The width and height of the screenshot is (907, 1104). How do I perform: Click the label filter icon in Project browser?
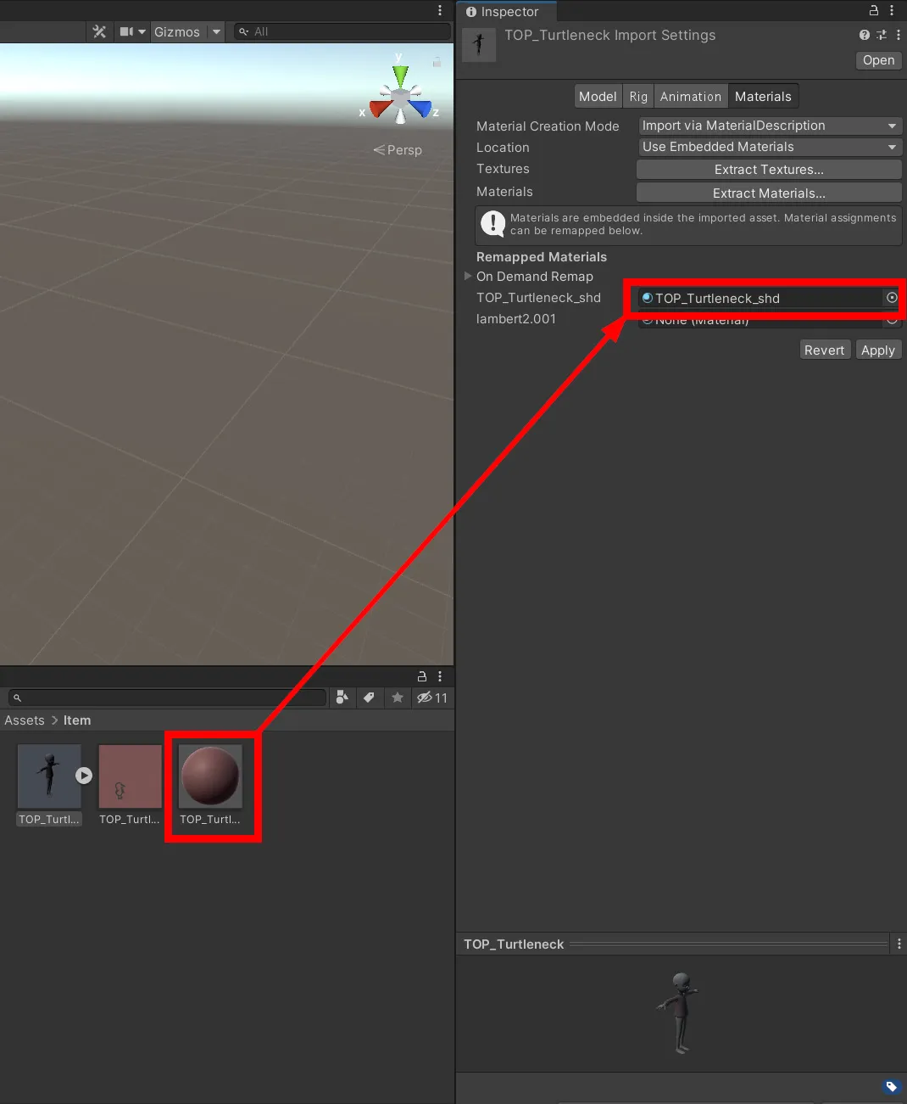coord(370,698)
